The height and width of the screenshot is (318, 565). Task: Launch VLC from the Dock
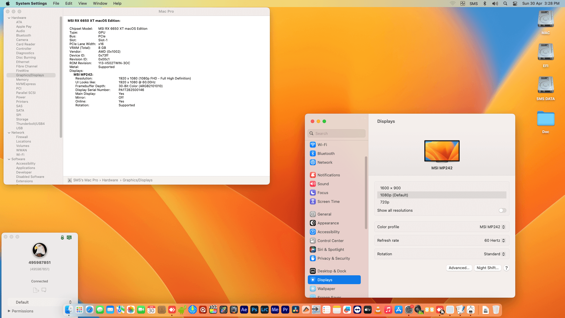(x=378, y=310)
